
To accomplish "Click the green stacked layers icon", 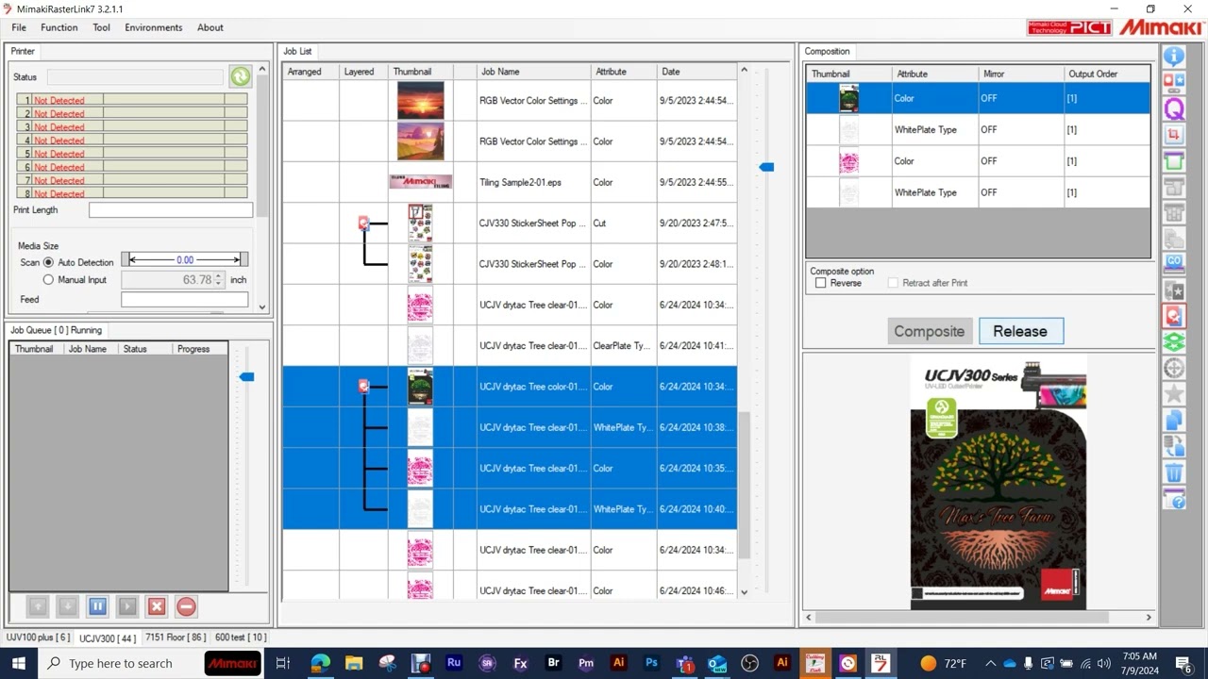I will point(1173,341).
